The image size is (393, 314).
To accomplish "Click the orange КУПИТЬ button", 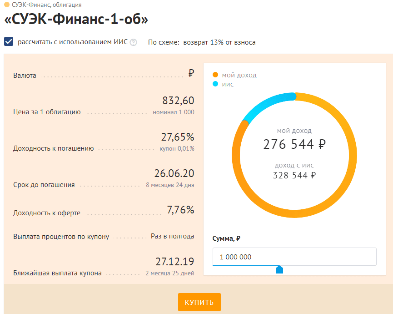I will [x=199, y=302].
